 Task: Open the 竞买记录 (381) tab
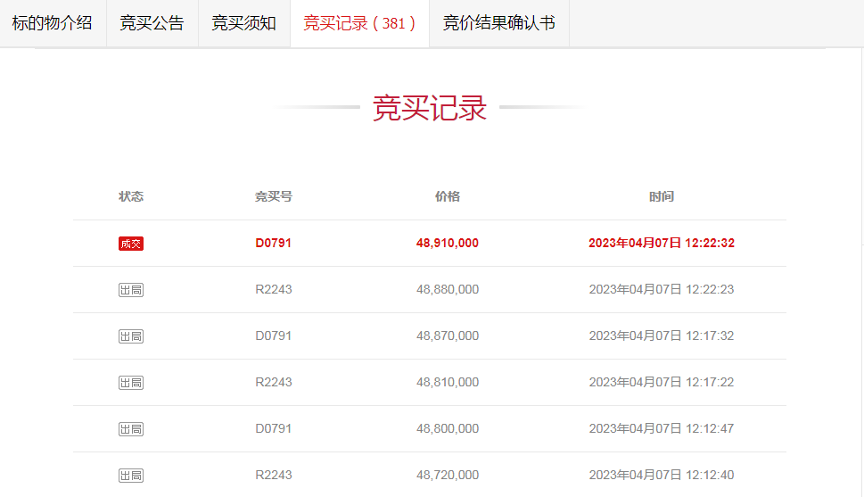tap(359, 23)
